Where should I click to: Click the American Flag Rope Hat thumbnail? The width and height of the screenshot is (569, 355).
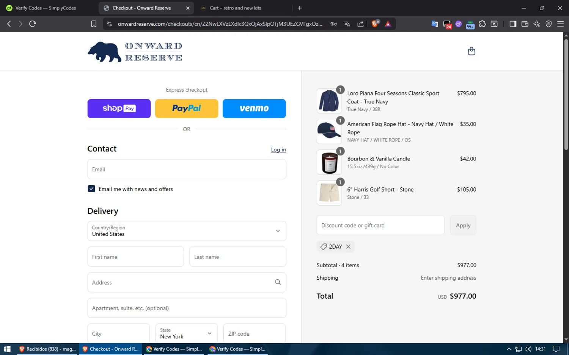click(329, 131)
